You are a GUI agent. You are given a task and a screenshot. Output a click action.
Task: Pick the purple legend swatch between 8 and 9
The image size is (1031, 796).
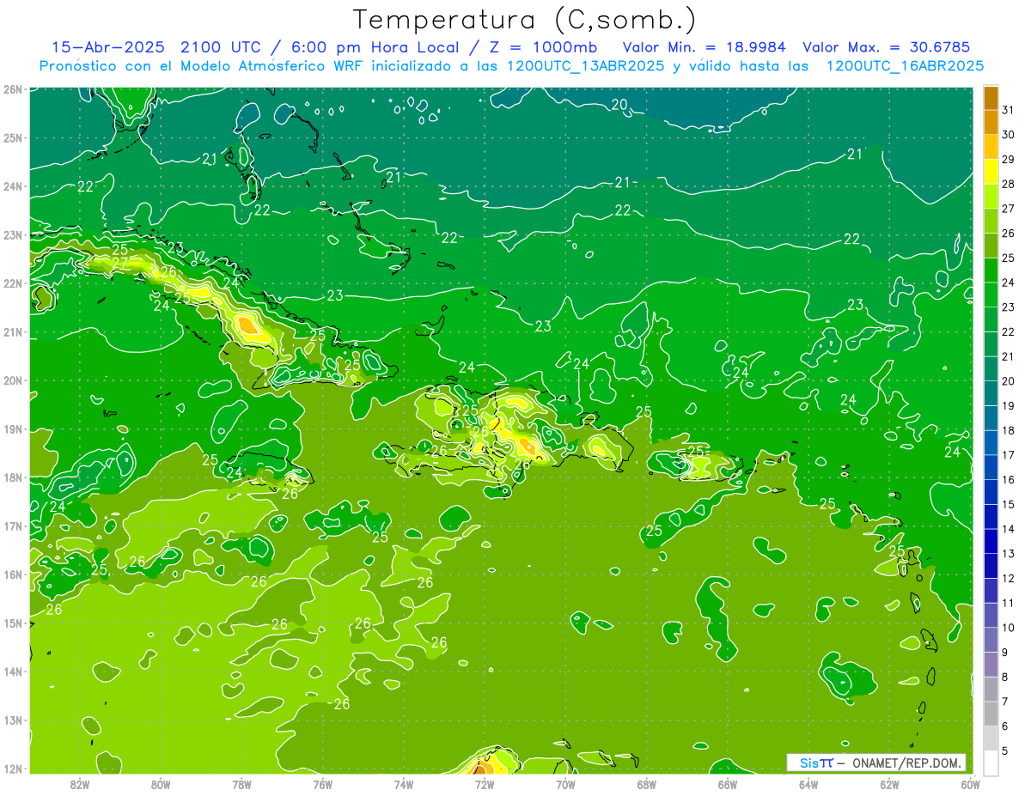pos(991,664)
